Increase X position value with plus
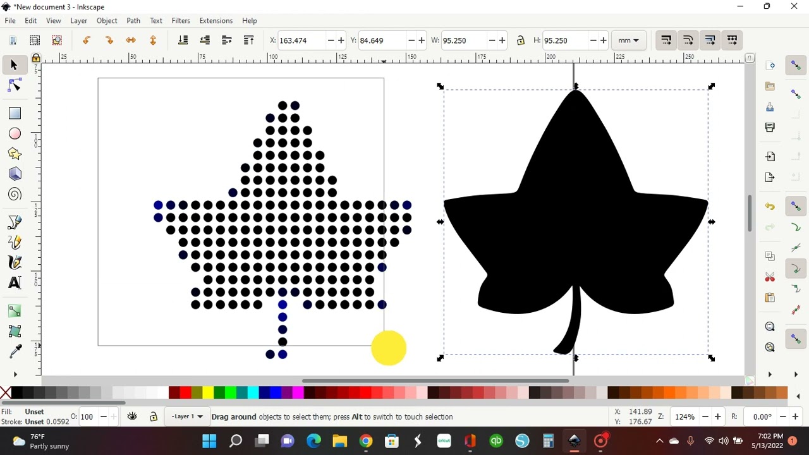Screen dimensions: 809x455 tap(341, 40)
